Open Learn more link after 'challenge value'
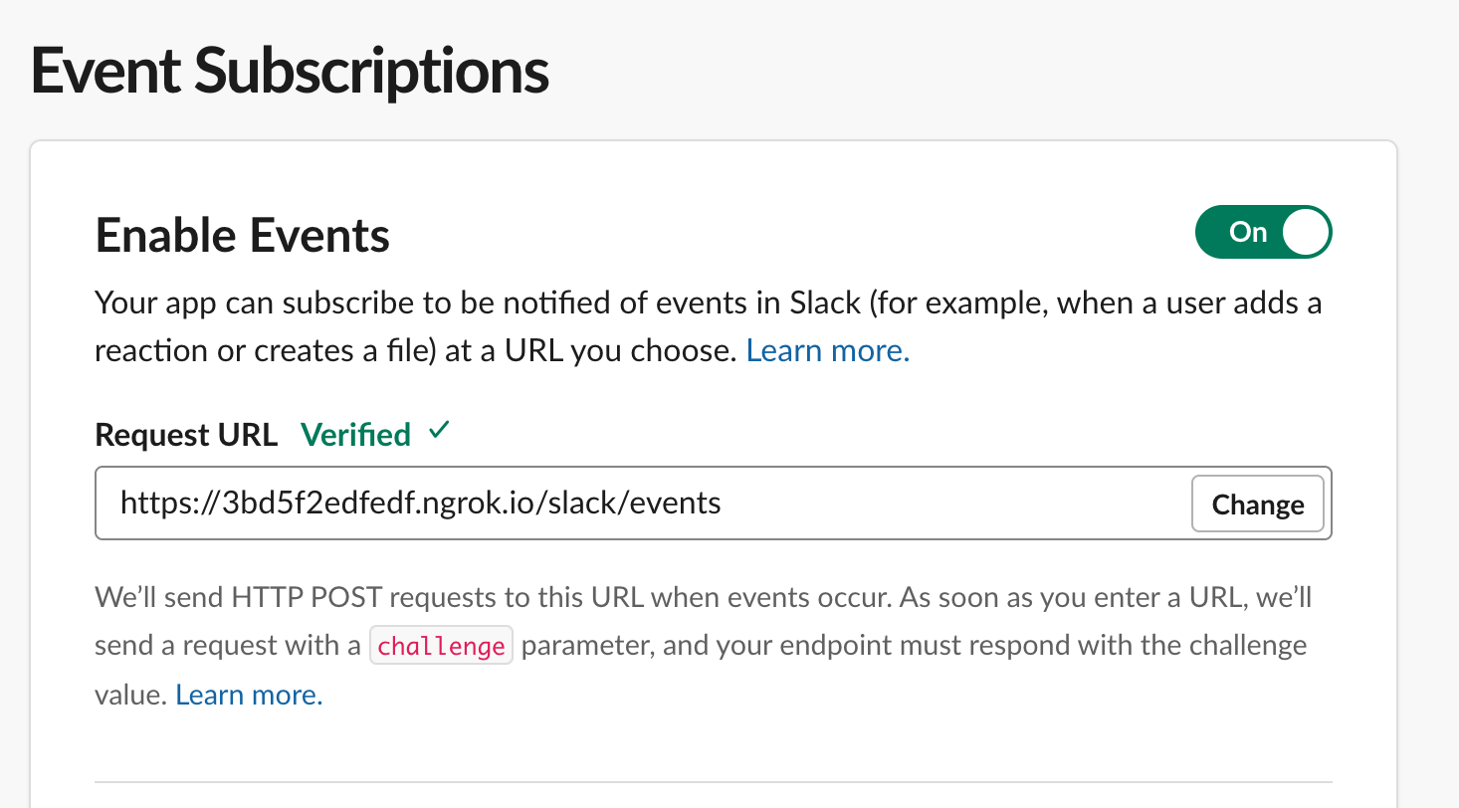Viewport: 1459px width, 808px height. 249,695
